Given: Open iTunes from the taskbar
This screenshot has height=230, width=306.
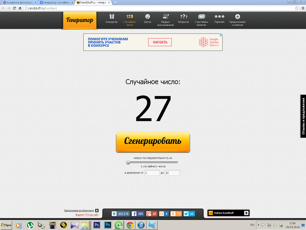Looking at the screenshot, I should coord(141,225).
